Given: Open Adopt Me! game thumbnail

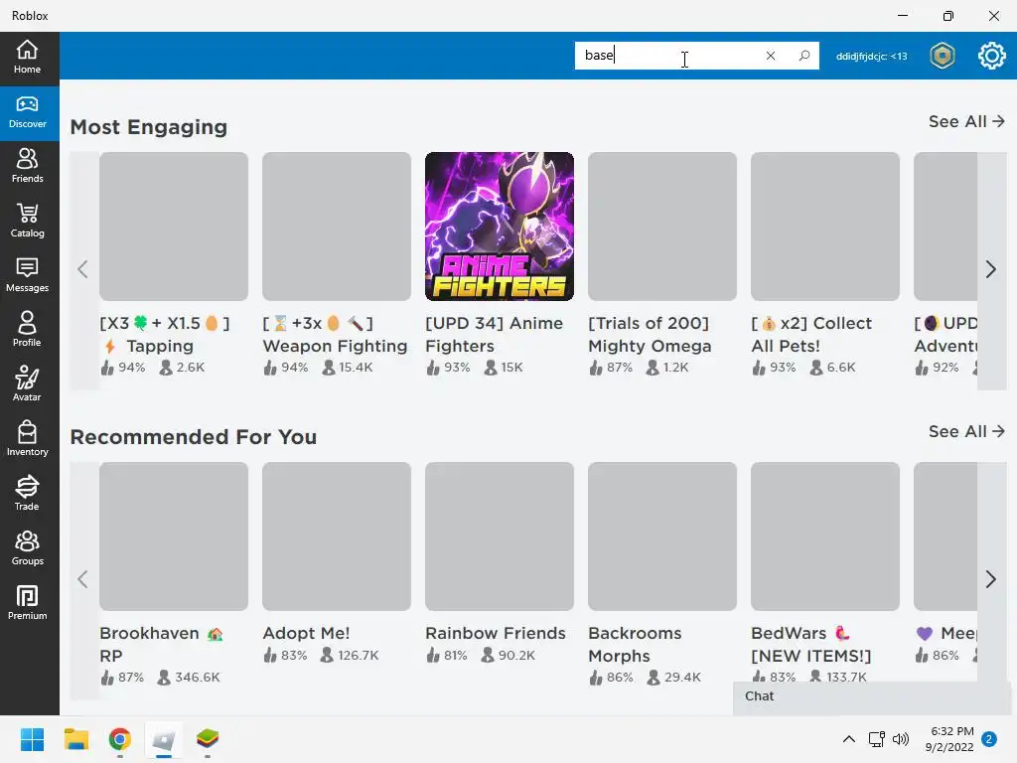Looking at the screenshot, I should (337, 536).
